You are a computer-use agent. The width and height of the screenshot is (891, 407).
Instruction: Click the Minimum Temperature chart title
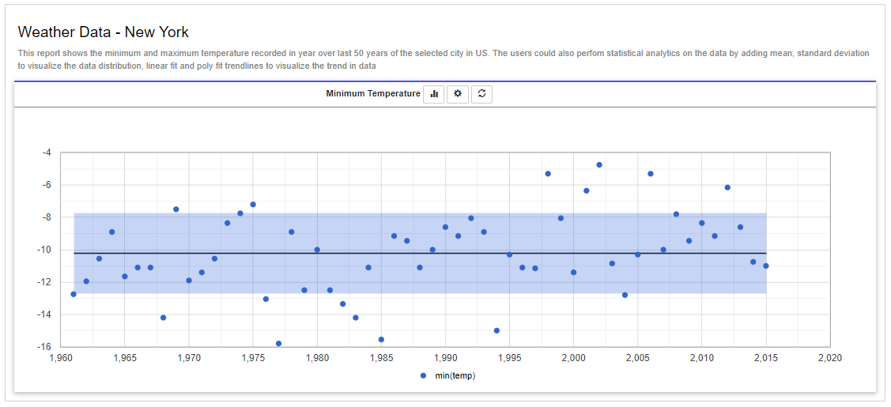pyautogui.click(x=373, y=94)
